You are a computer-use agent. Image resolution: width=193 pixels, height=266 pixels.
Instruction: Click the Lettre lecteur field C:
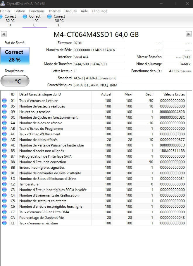coord(99,71)
